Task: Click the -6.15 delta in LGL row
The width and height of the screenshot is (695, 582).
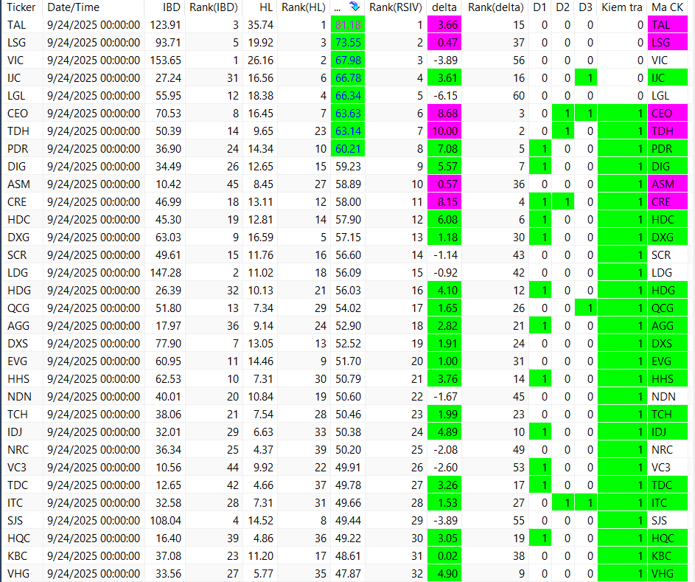Action: click(x=444, y=96)
